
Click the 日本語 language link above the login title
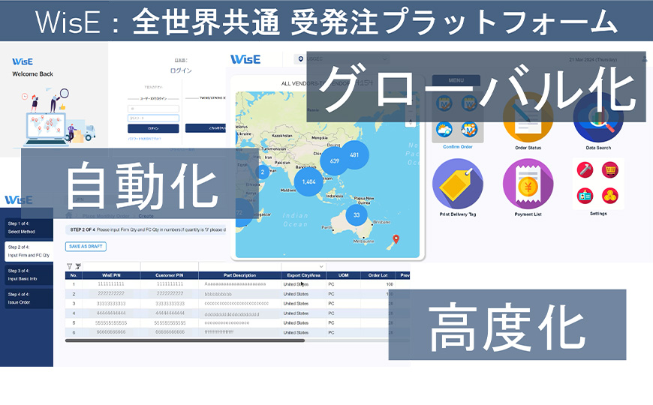[x=180, y=60]
